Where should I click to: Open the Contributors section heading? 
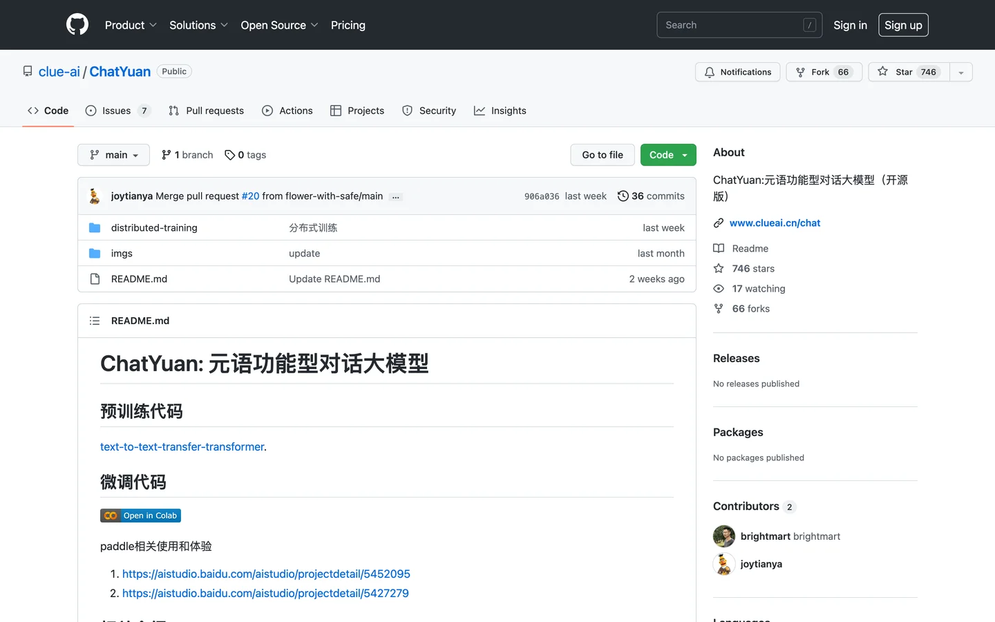coord(755,506)
